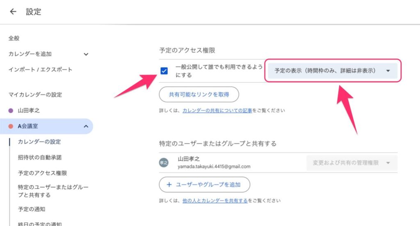Screen dimensions: 420x226
Task: Open 他の人とカレンダーを共有する link
Action: [215, 201]
